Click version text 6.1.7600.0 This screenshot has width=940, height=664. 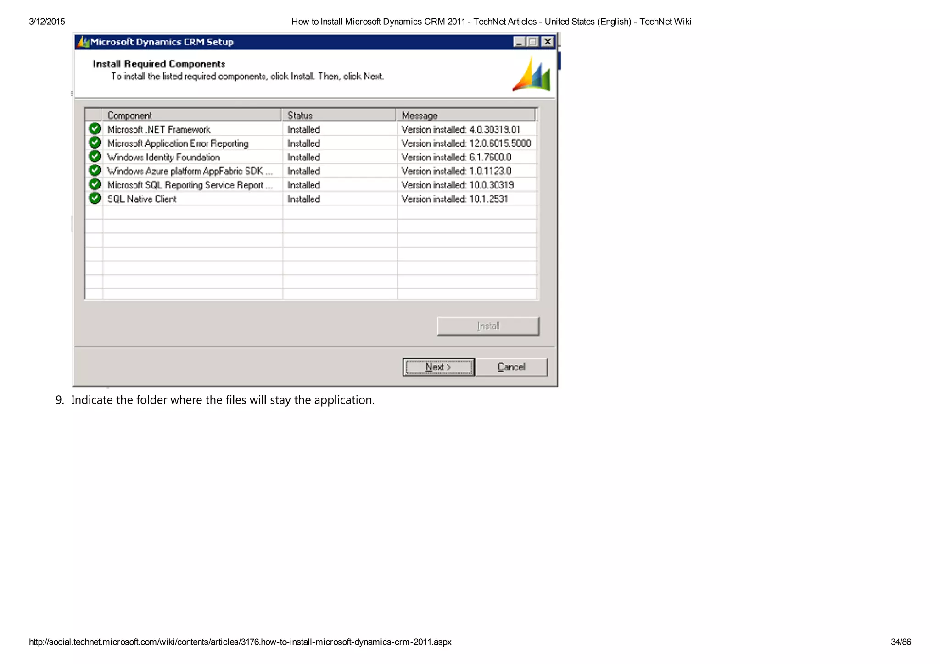point(490,157)
